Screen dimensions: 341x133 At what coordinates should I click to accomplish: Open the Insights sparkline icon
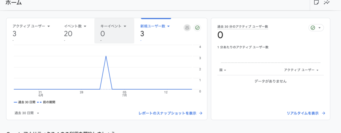pyautogui.click(x=326, y=3)
